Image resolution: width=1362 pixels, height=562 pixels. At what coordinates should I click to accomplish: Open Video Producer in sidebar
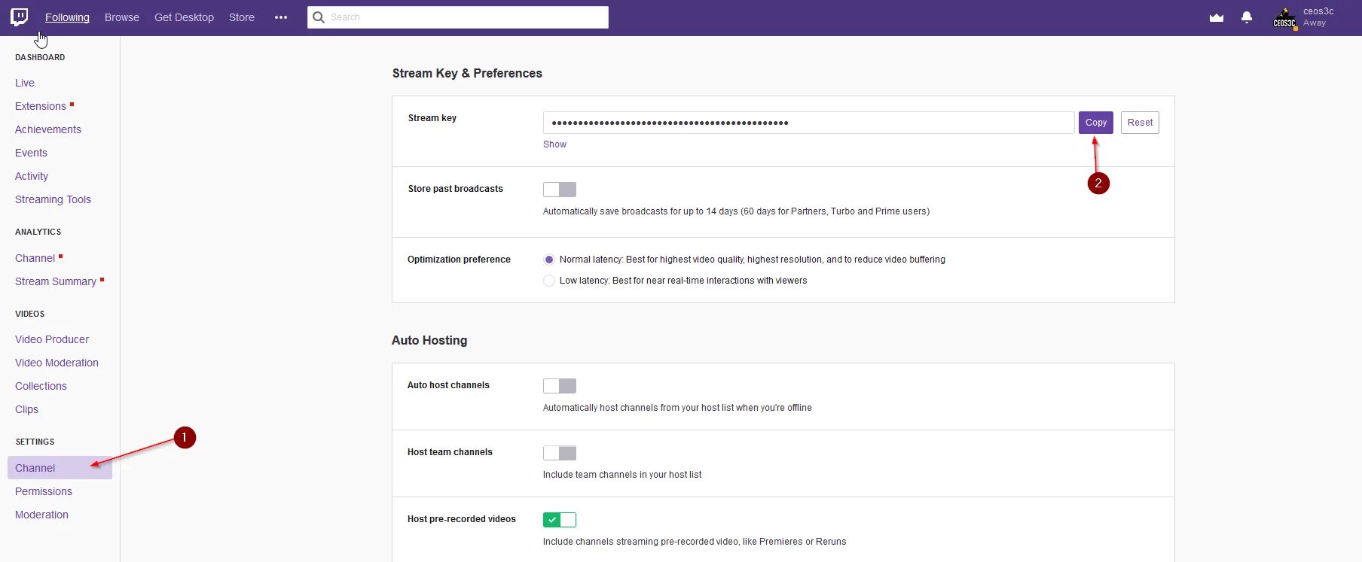coord(52,339)
